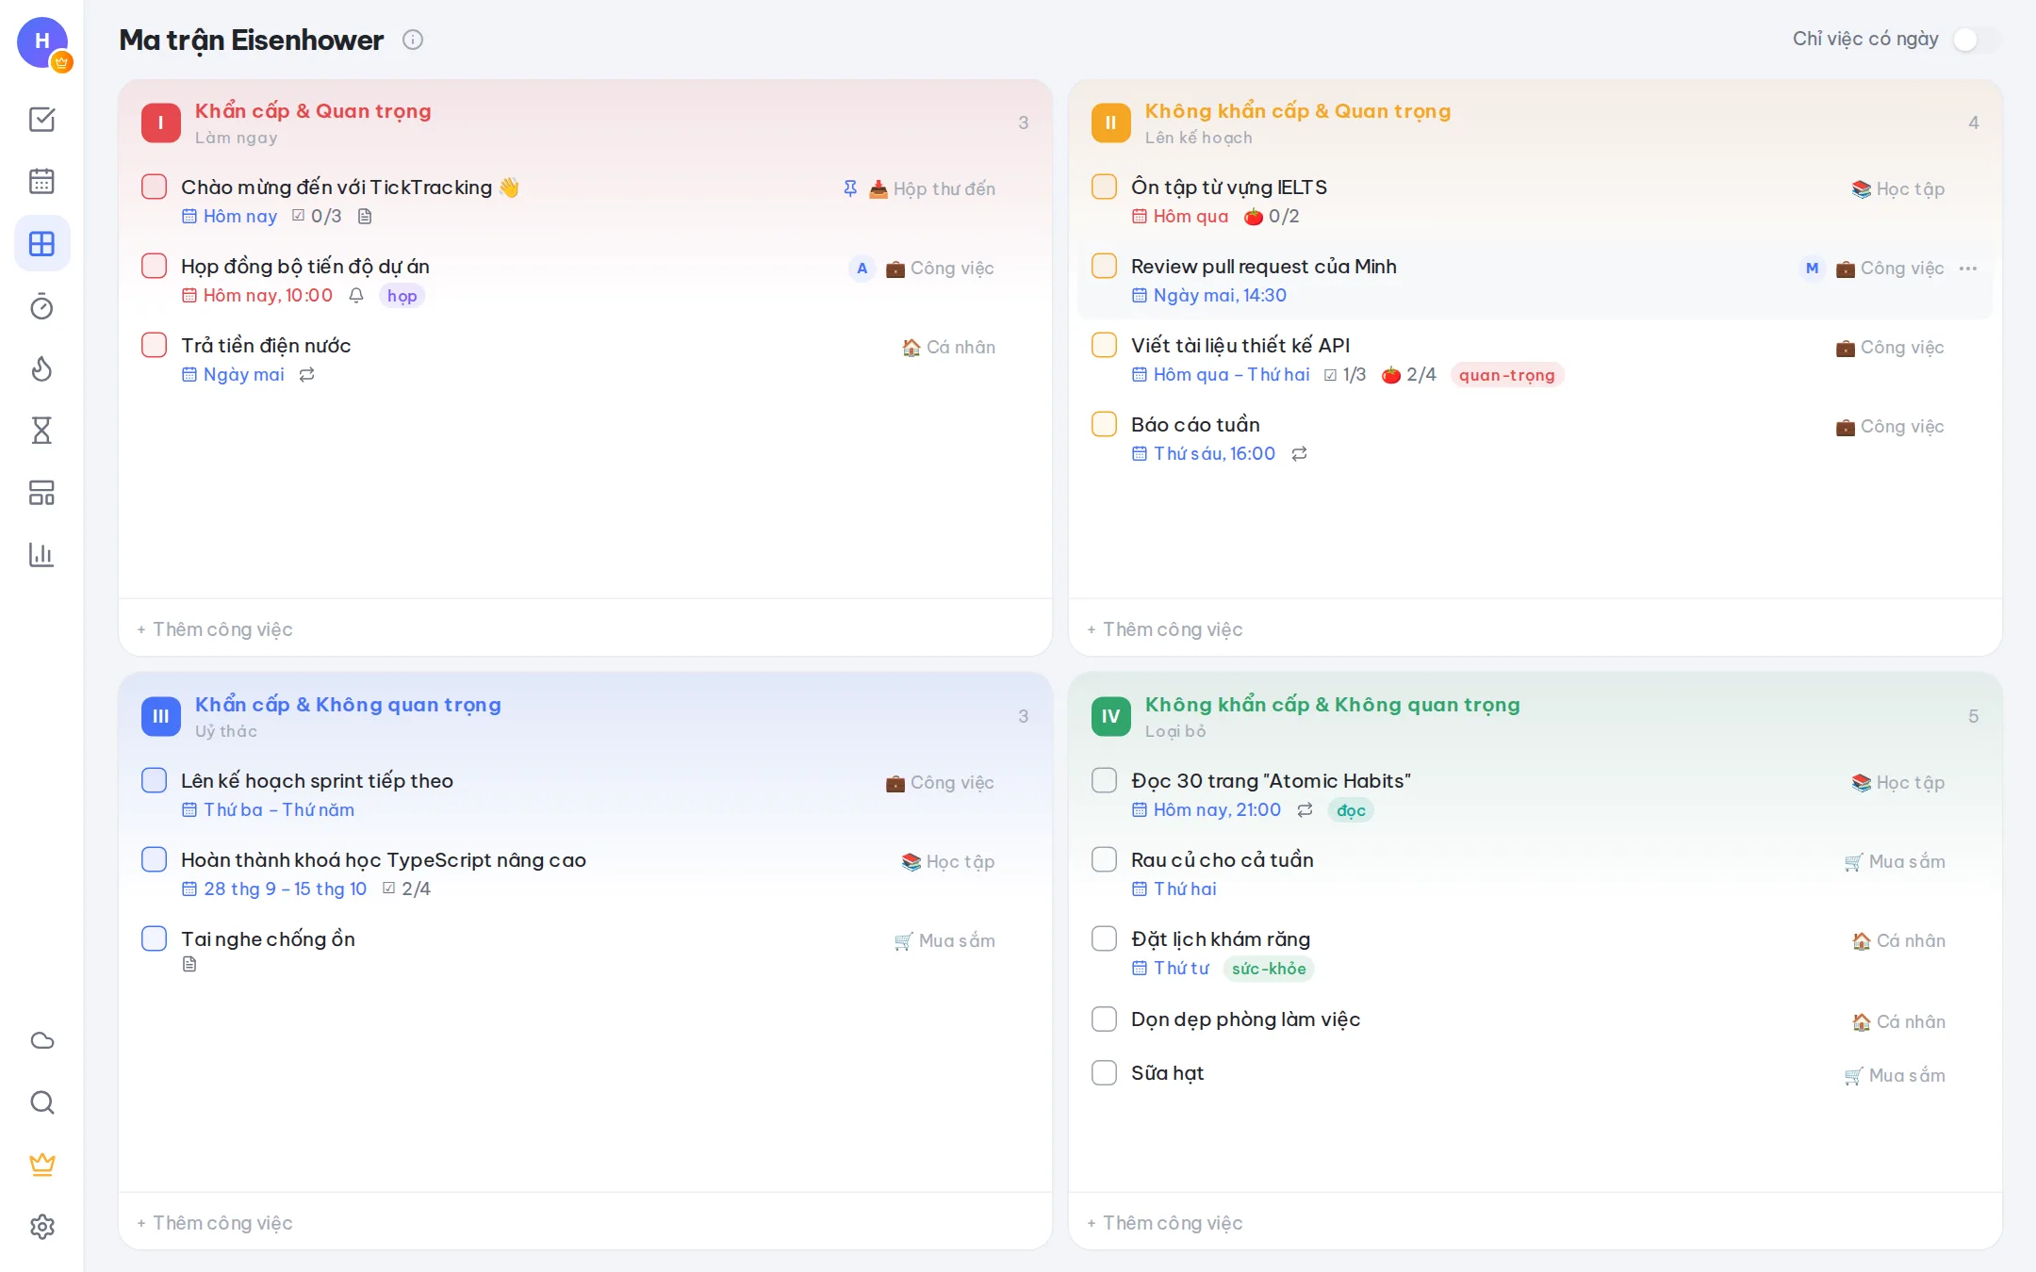The width and height of the screenshot is (2036, 1272).
Task: Click the sức-khỏe tag
Action: pyautogui.click(x=1269, y=969)
